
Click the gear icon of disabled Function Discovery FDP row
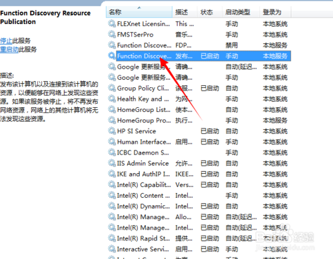pos(112,45)
